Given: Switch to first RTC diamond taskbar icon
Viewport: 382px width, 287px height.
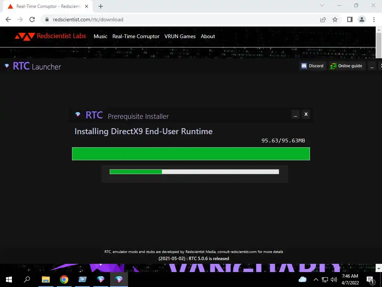Looking at the screenshot, I should point(101,280).
